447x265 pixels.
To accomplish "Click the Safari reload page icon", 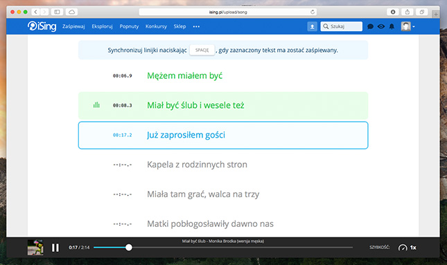I will (x=313, y=12).
